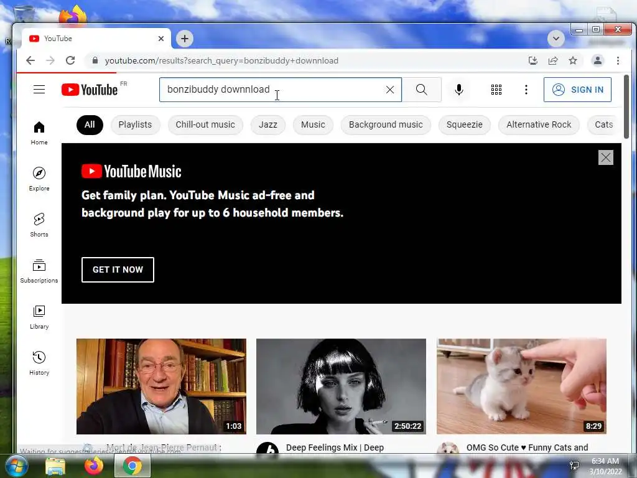This screenshot has height=478, width=637.
Task: Clear the search box with X icon
Action: (389, 90)
